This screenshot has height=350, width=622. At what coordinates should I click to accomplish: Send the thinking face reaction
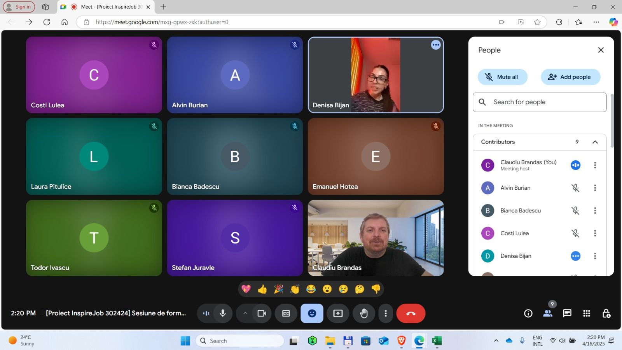tap(360, 289)
